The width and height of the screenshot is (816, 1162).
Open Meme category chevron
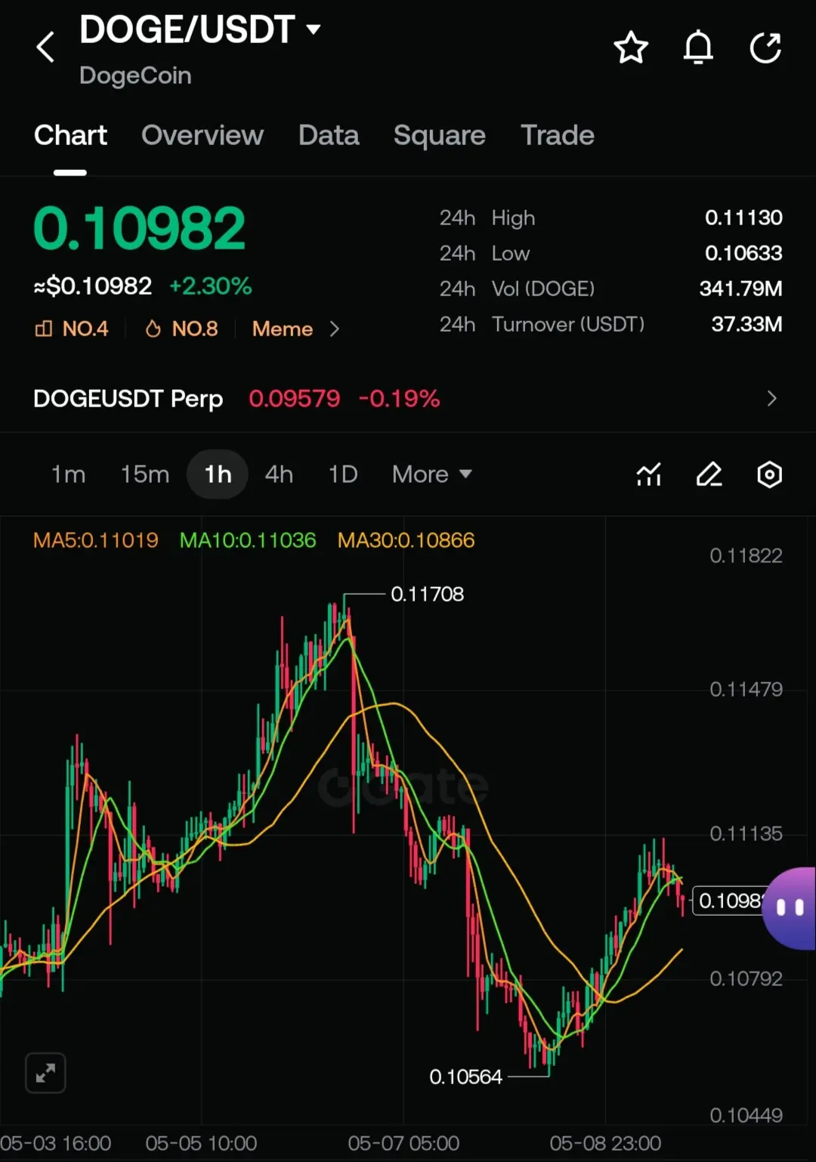coord(335,329)
